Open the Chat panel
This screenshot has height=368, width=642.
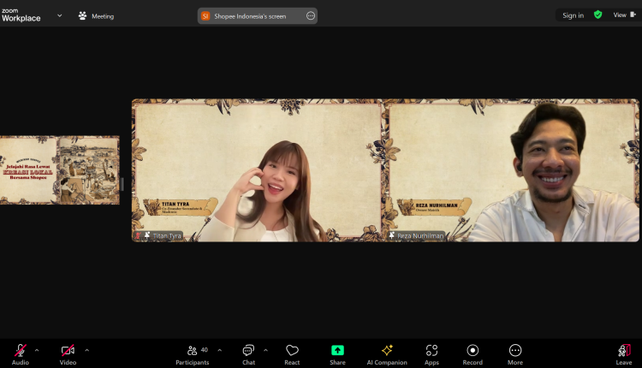(248, 351)
